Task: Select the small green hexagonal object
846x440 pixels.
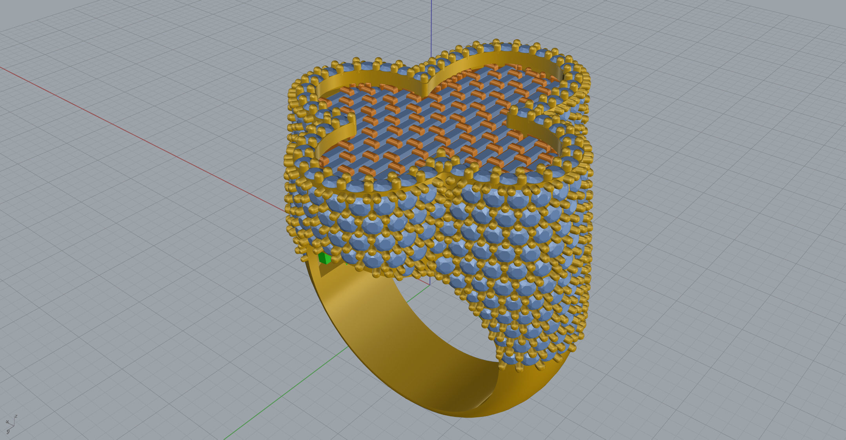Action: point(325,258)
